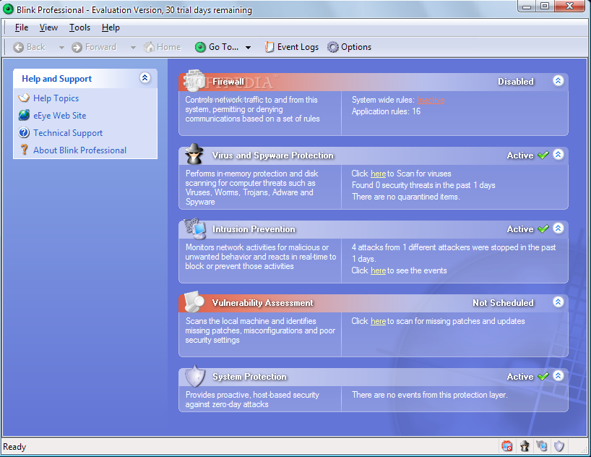Open the View menu
Image resolution: width=591 pixels, height=457 pixels.
click(x=48, y=27)
